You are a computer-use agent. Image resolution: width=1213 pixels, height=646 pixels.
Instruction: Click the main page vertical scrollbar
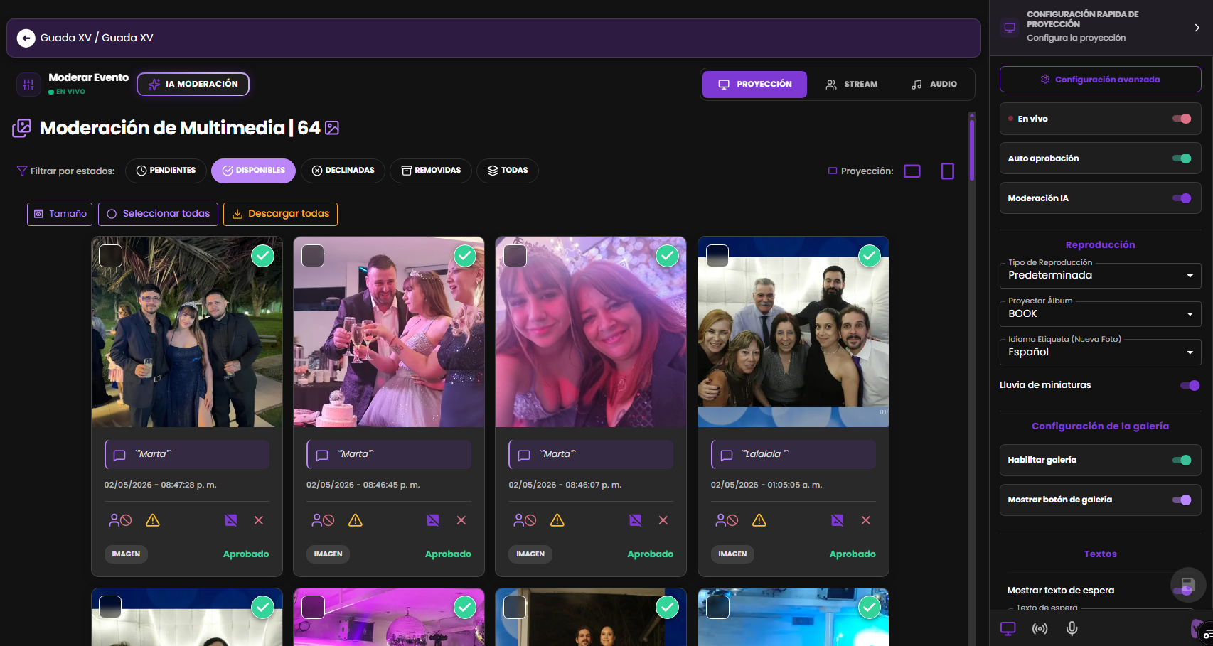click(x=972, y=149)
